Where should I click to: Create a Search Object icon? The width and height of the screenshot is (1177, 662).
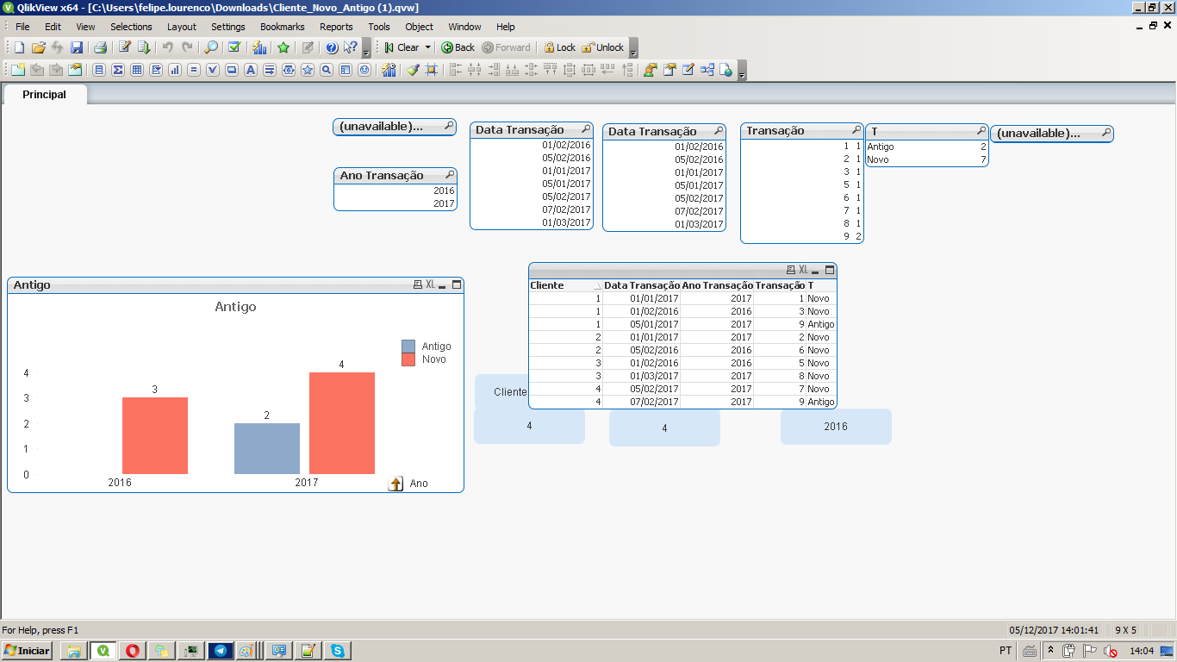tap(327, 70)
